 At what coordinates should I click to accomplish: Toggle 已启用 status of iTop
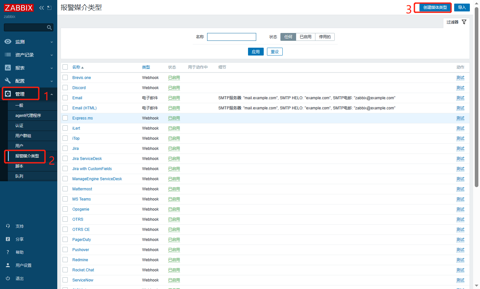[174, 138]
